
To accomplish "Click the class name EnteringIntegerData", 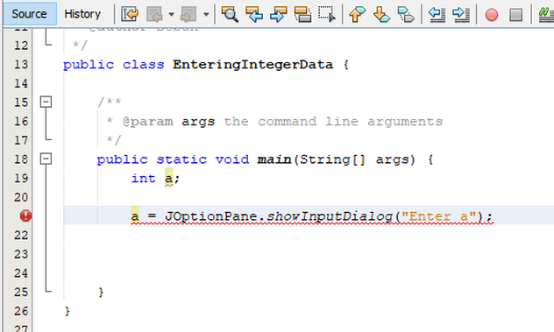I will [x=252, y=65].
